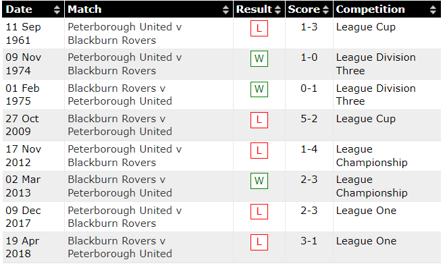Click the Match header label
Screen dimensions: 447x266
tap(84, 9)
